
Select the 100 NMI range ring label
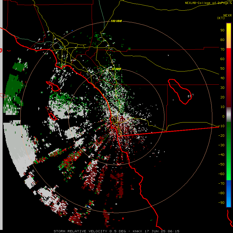click(x=116, y=21)
